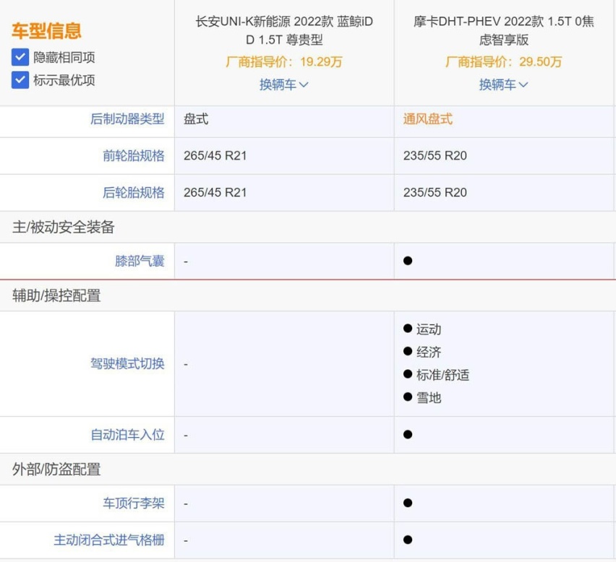Click the 经济 driving mode entry
This screenshot has width=616, height=562.
tap(429, 352)
